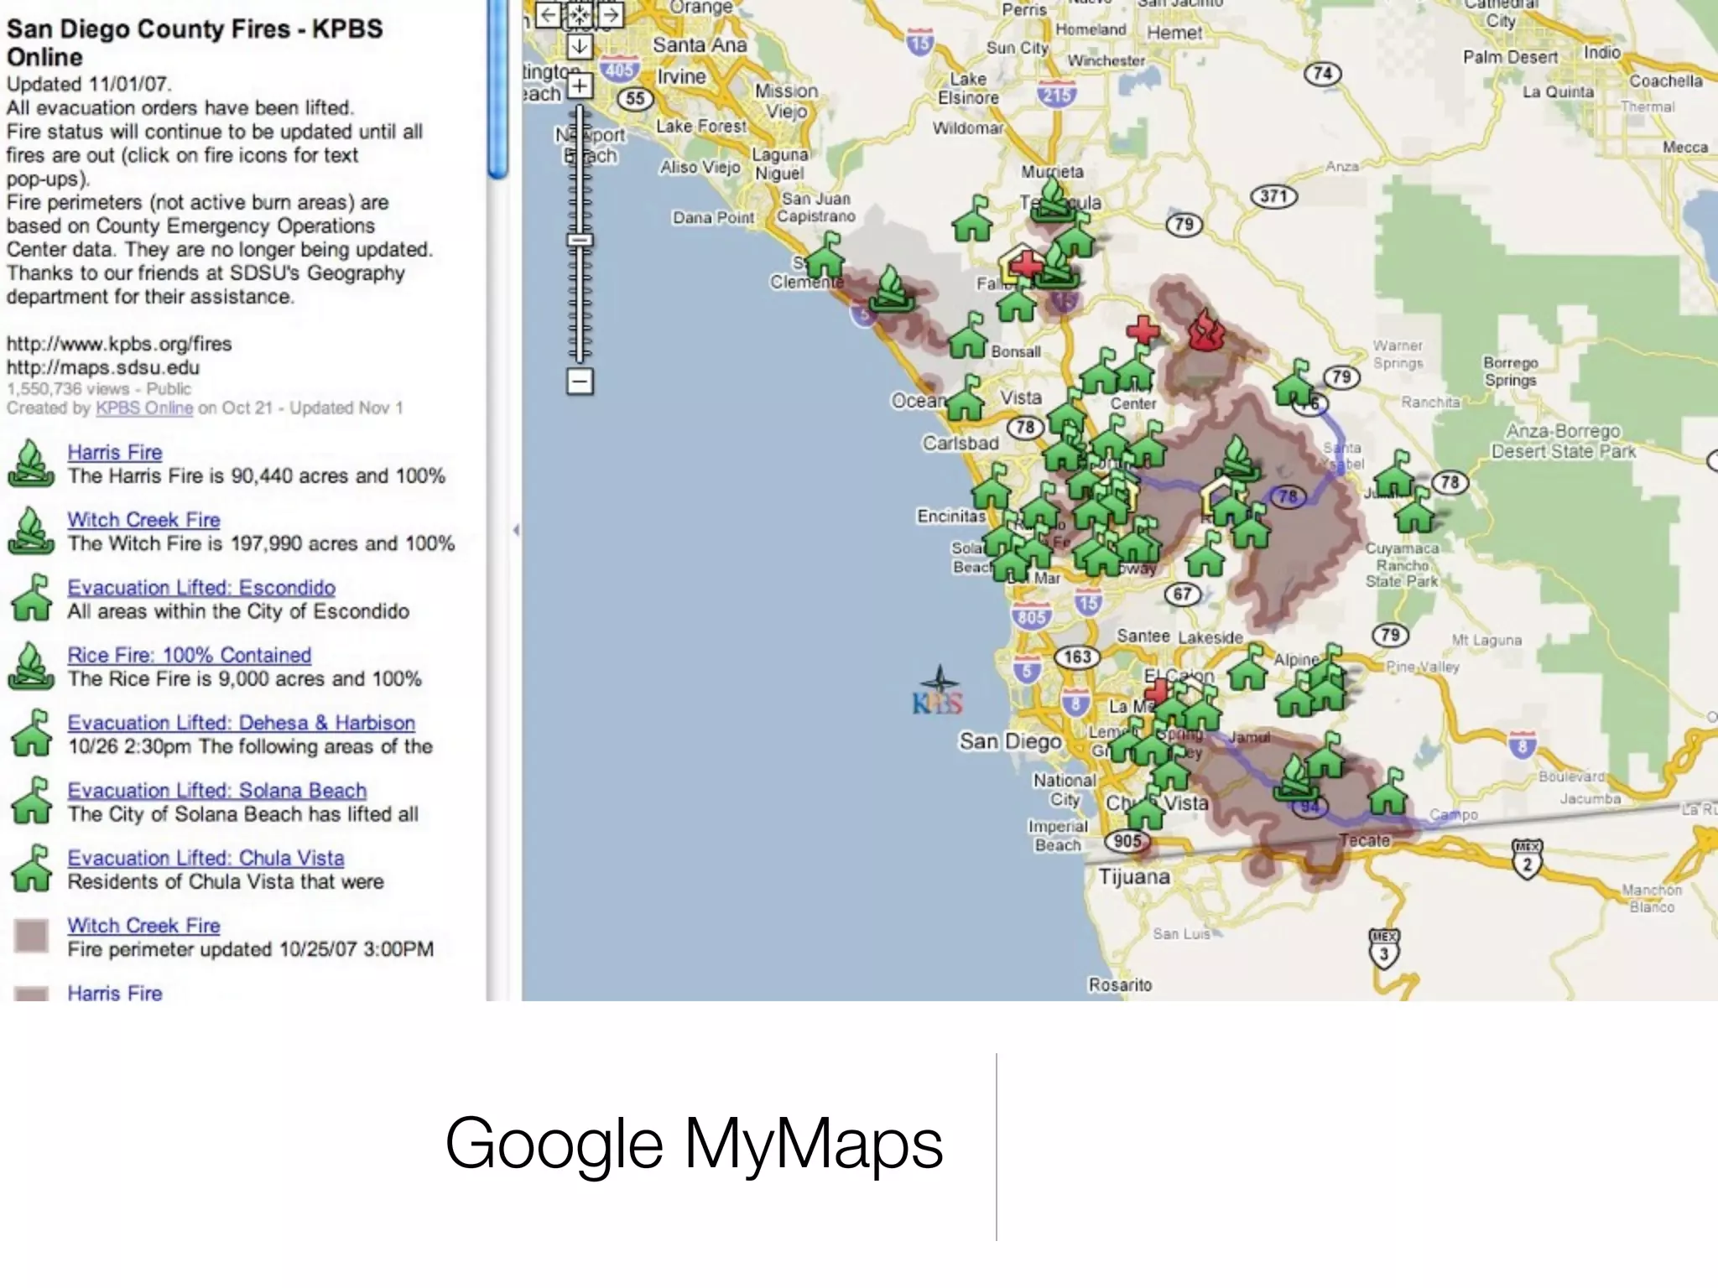The width and height of the screenshot is (1718, 1288).
Task: Click the house marker left of highway 78 shield
Action: [x=1396, y=475]
